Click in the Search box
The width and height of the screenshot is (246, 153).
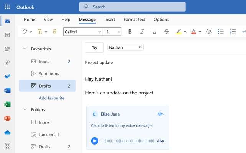[x=132, y=7]
